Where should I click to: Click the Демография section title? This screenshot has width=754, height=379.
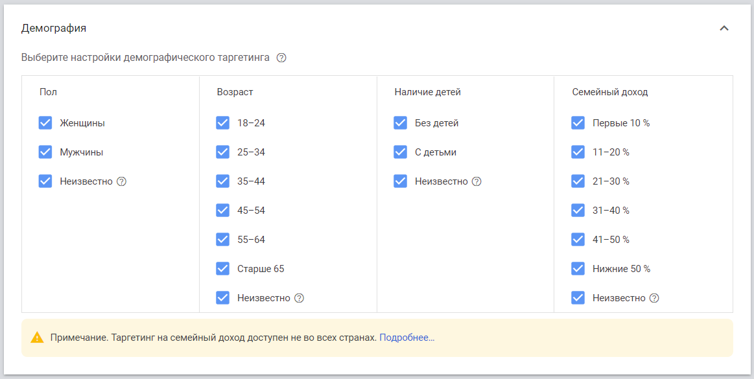coord(54,29)
